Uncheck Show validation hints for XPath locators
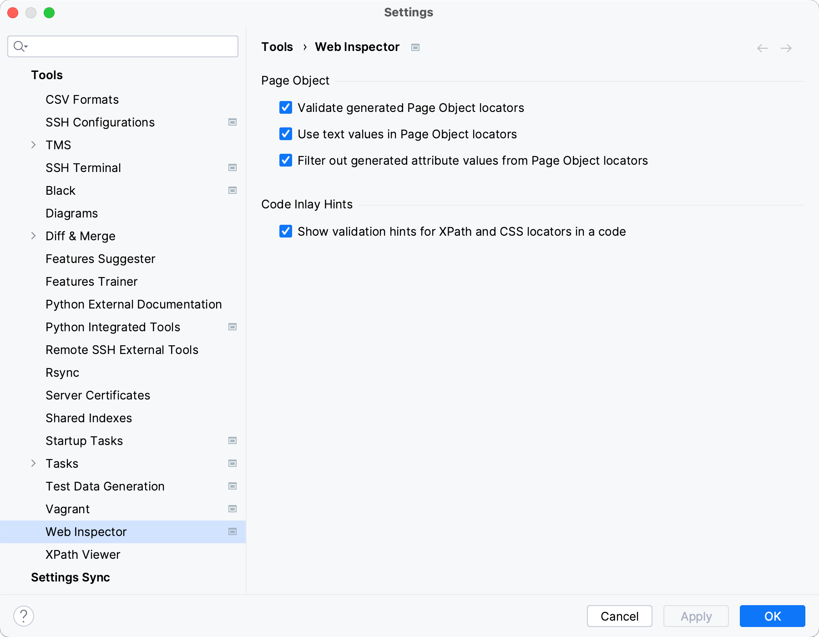Viewport: 819px width, 637px height. click(x=285, y=231)
